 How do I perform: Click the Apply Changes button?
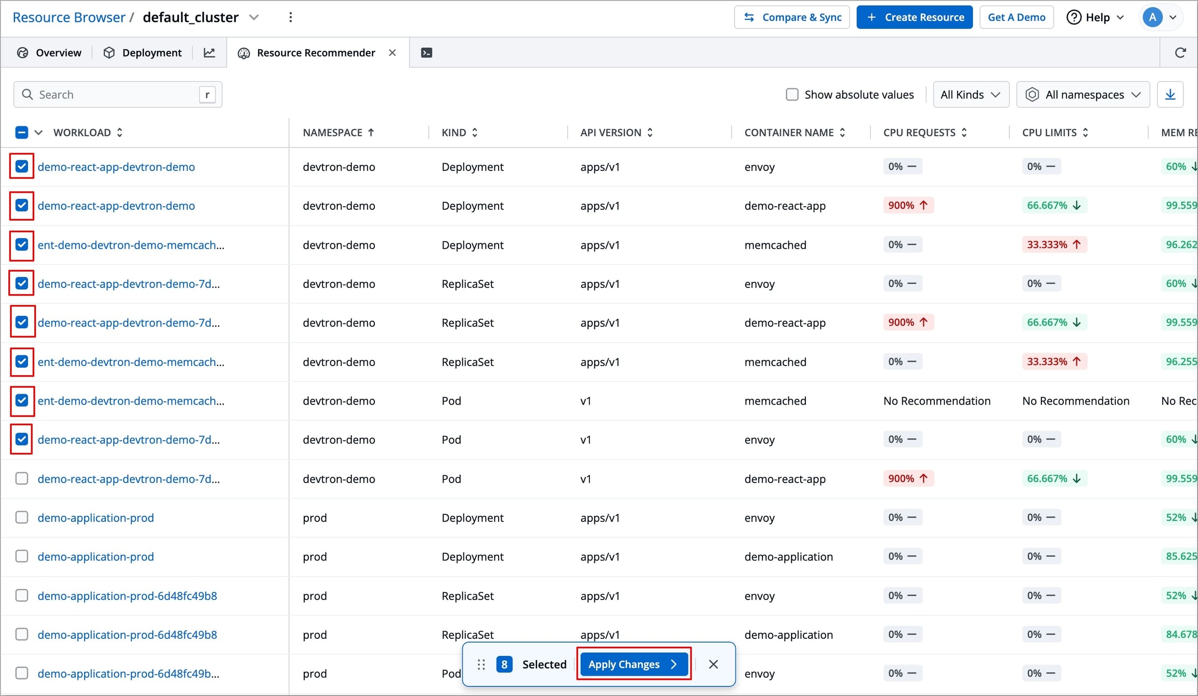tap(633, 664)
